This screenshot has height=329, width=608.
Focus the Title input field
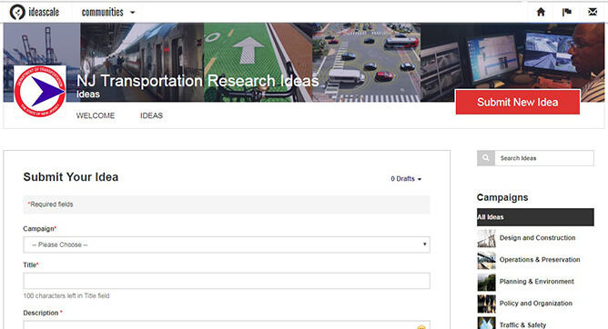point(227,281)
